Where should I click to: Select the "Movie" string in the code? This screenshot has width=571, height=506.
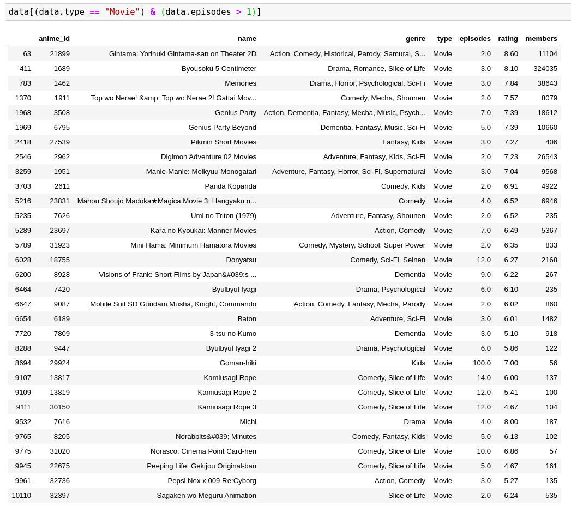[122, 11]
